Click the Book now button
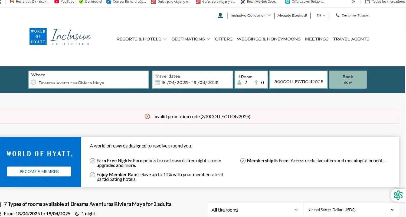The image size is (406, 217). click(348, 79)
